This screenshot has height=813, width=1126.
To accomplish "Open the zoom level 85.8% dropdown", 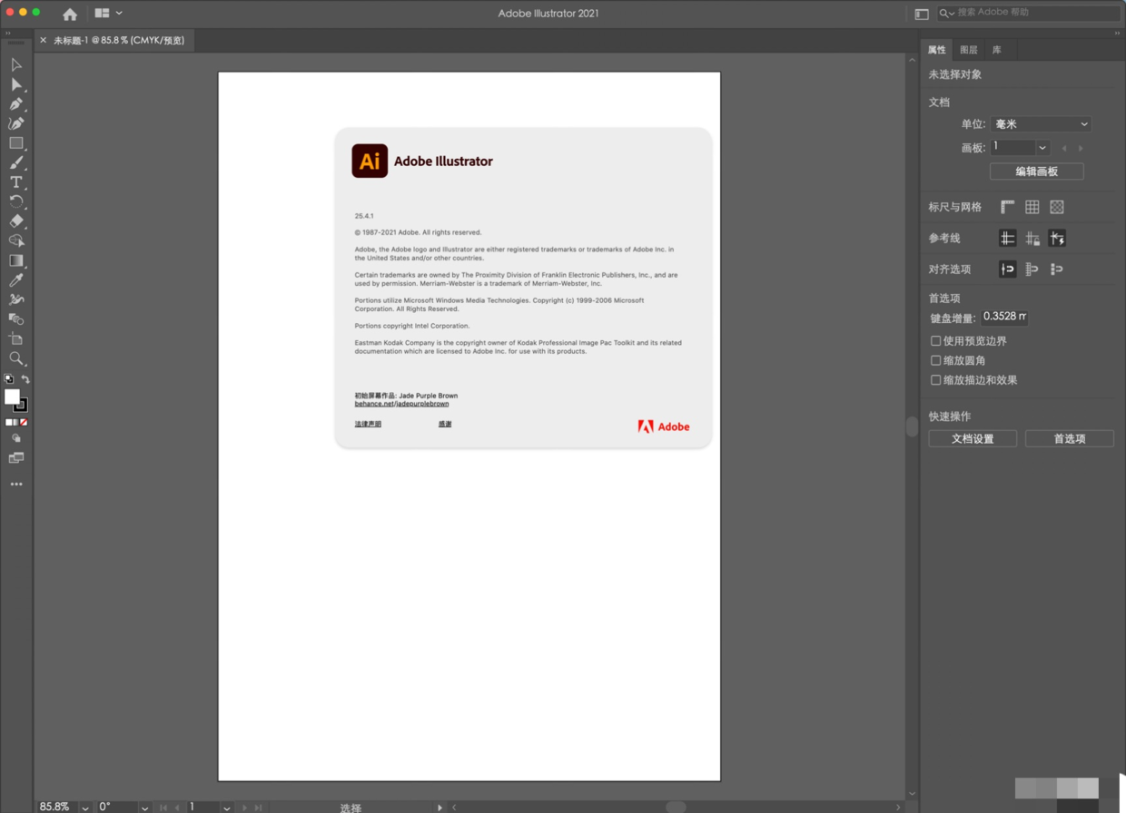I will click(85, 807).
